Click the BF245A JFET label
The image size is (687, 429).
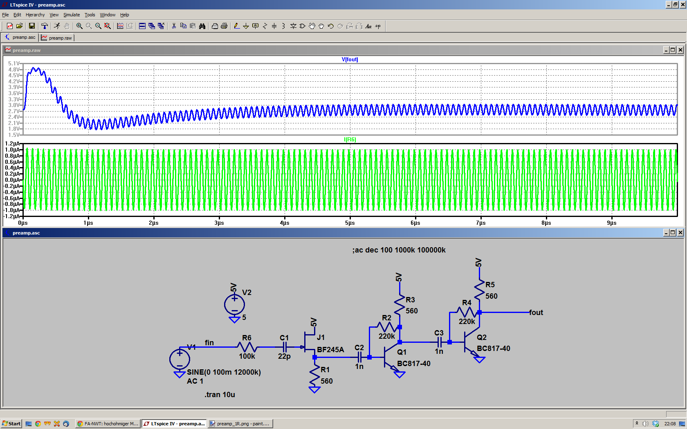[x=330, y=350]
